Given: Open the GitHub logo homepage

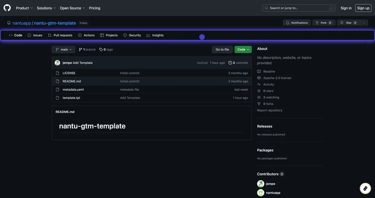Looking at the screenshot, I should [7, 8].
